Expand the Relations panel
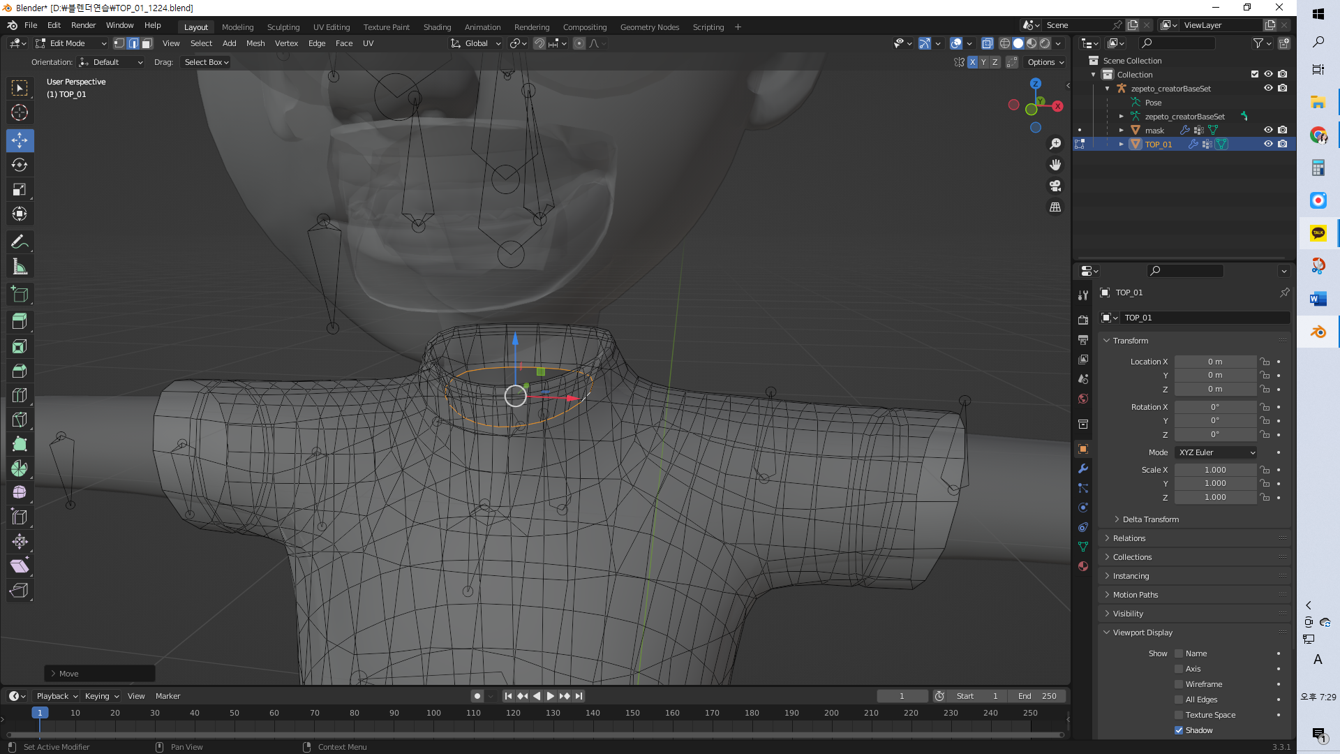Viewport: 1340px width, 754px height. (1129, 538)
